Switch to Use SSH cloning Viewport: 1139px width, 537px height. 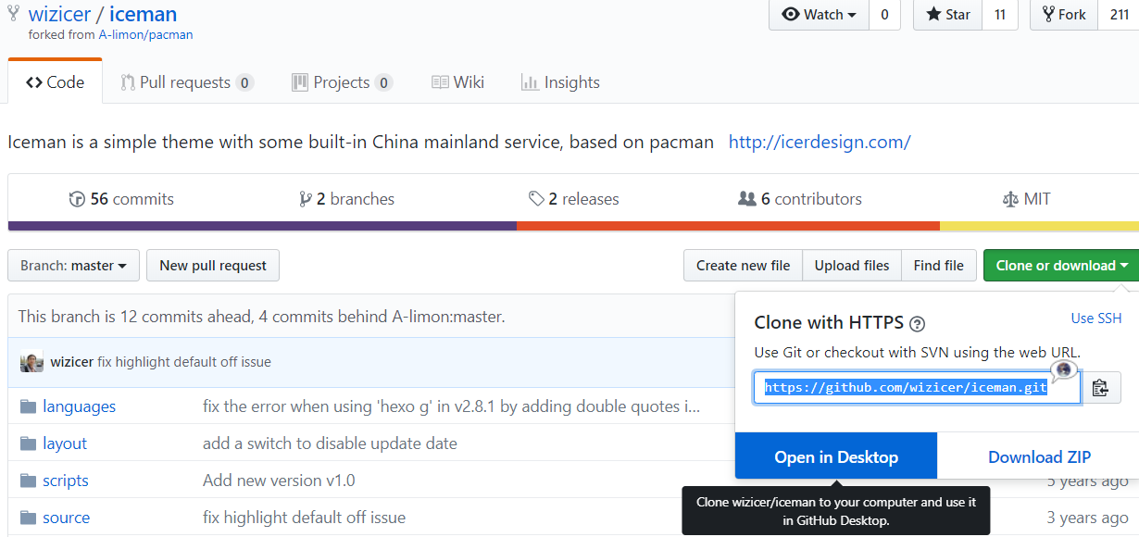pos(1095,318)
